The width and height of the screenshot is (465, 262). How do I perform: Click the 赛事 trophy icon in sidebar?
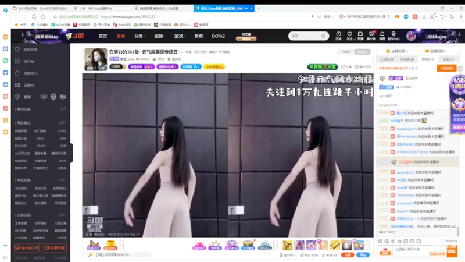click(17, 97)
